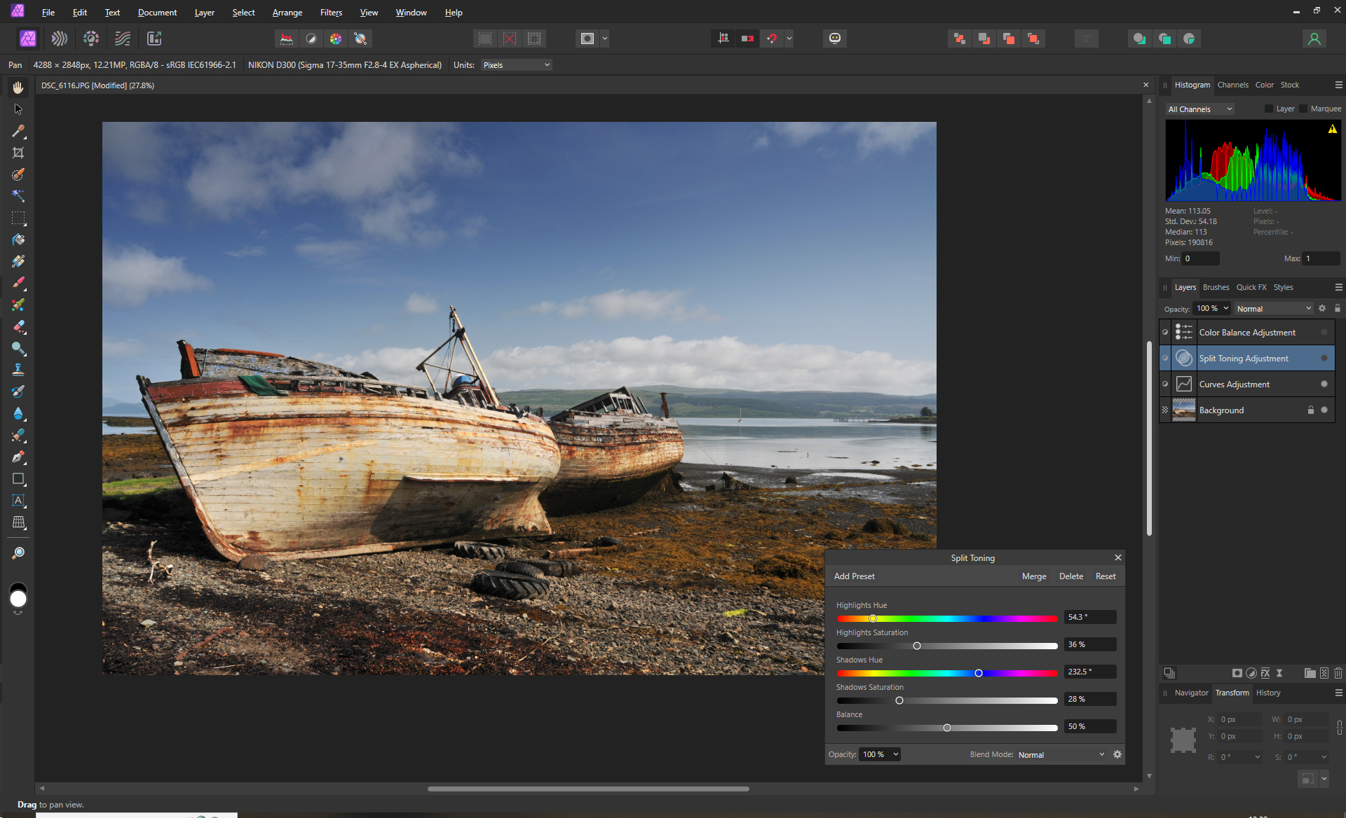
Task: Switch to the Brushes tab
Action: click(1216, 287)
